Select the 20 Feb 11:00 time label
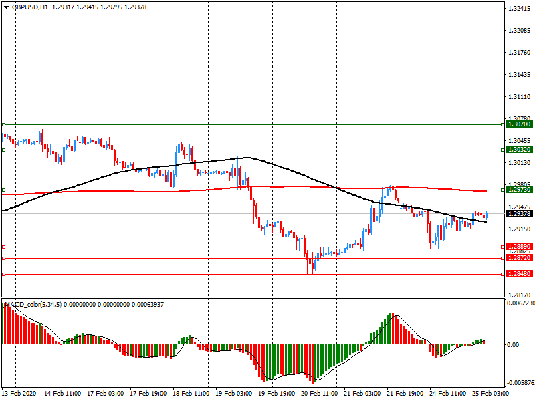Image resolution: width=535 pixels, height=401 pixels. (320, 393)
